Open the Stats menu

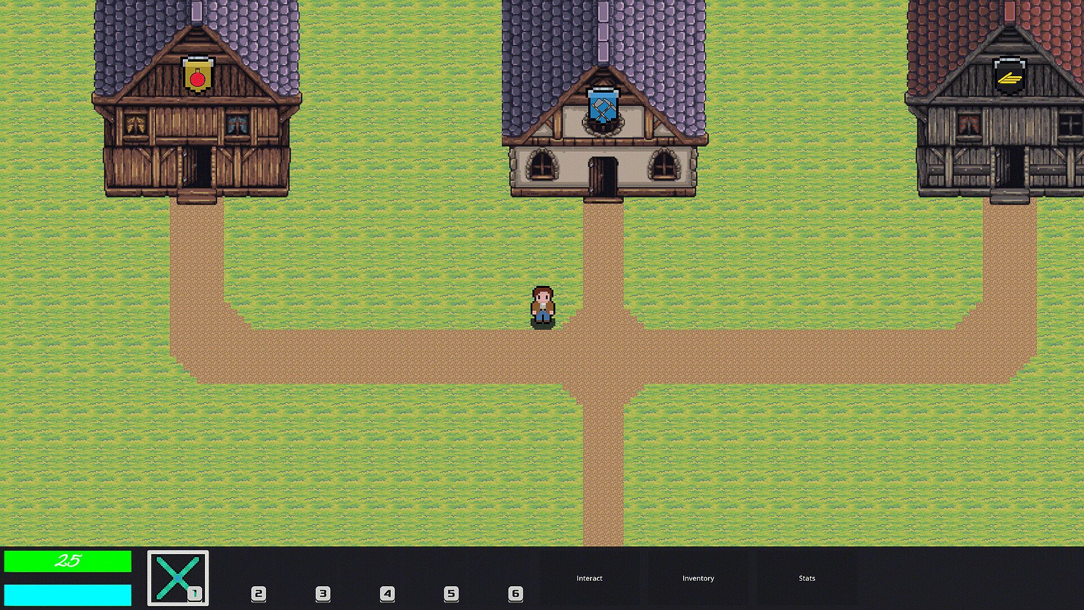[x=807, y=578]
